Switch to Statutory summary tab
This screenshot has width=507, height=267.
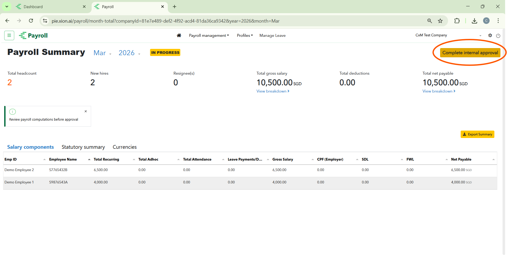(x=83, y=147)
